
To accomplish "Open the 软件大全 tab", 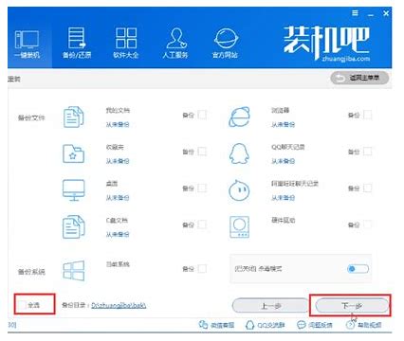I will coord(126,44).
